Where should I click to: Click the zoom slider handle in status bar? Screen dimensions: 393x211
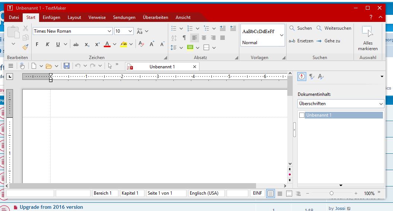(x=331, y=194)
